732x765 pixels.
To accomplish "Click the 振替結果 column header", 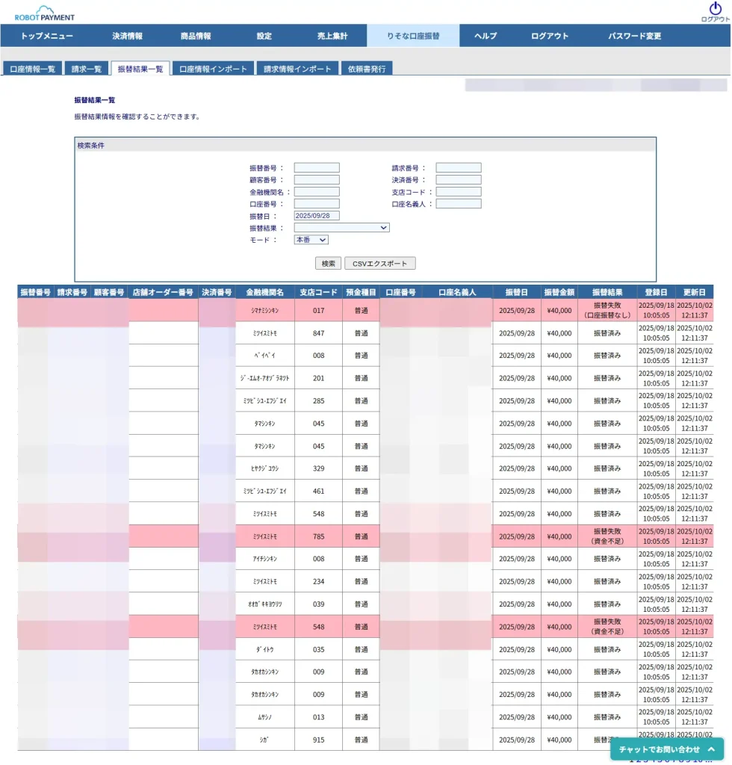I will point(607,292).
